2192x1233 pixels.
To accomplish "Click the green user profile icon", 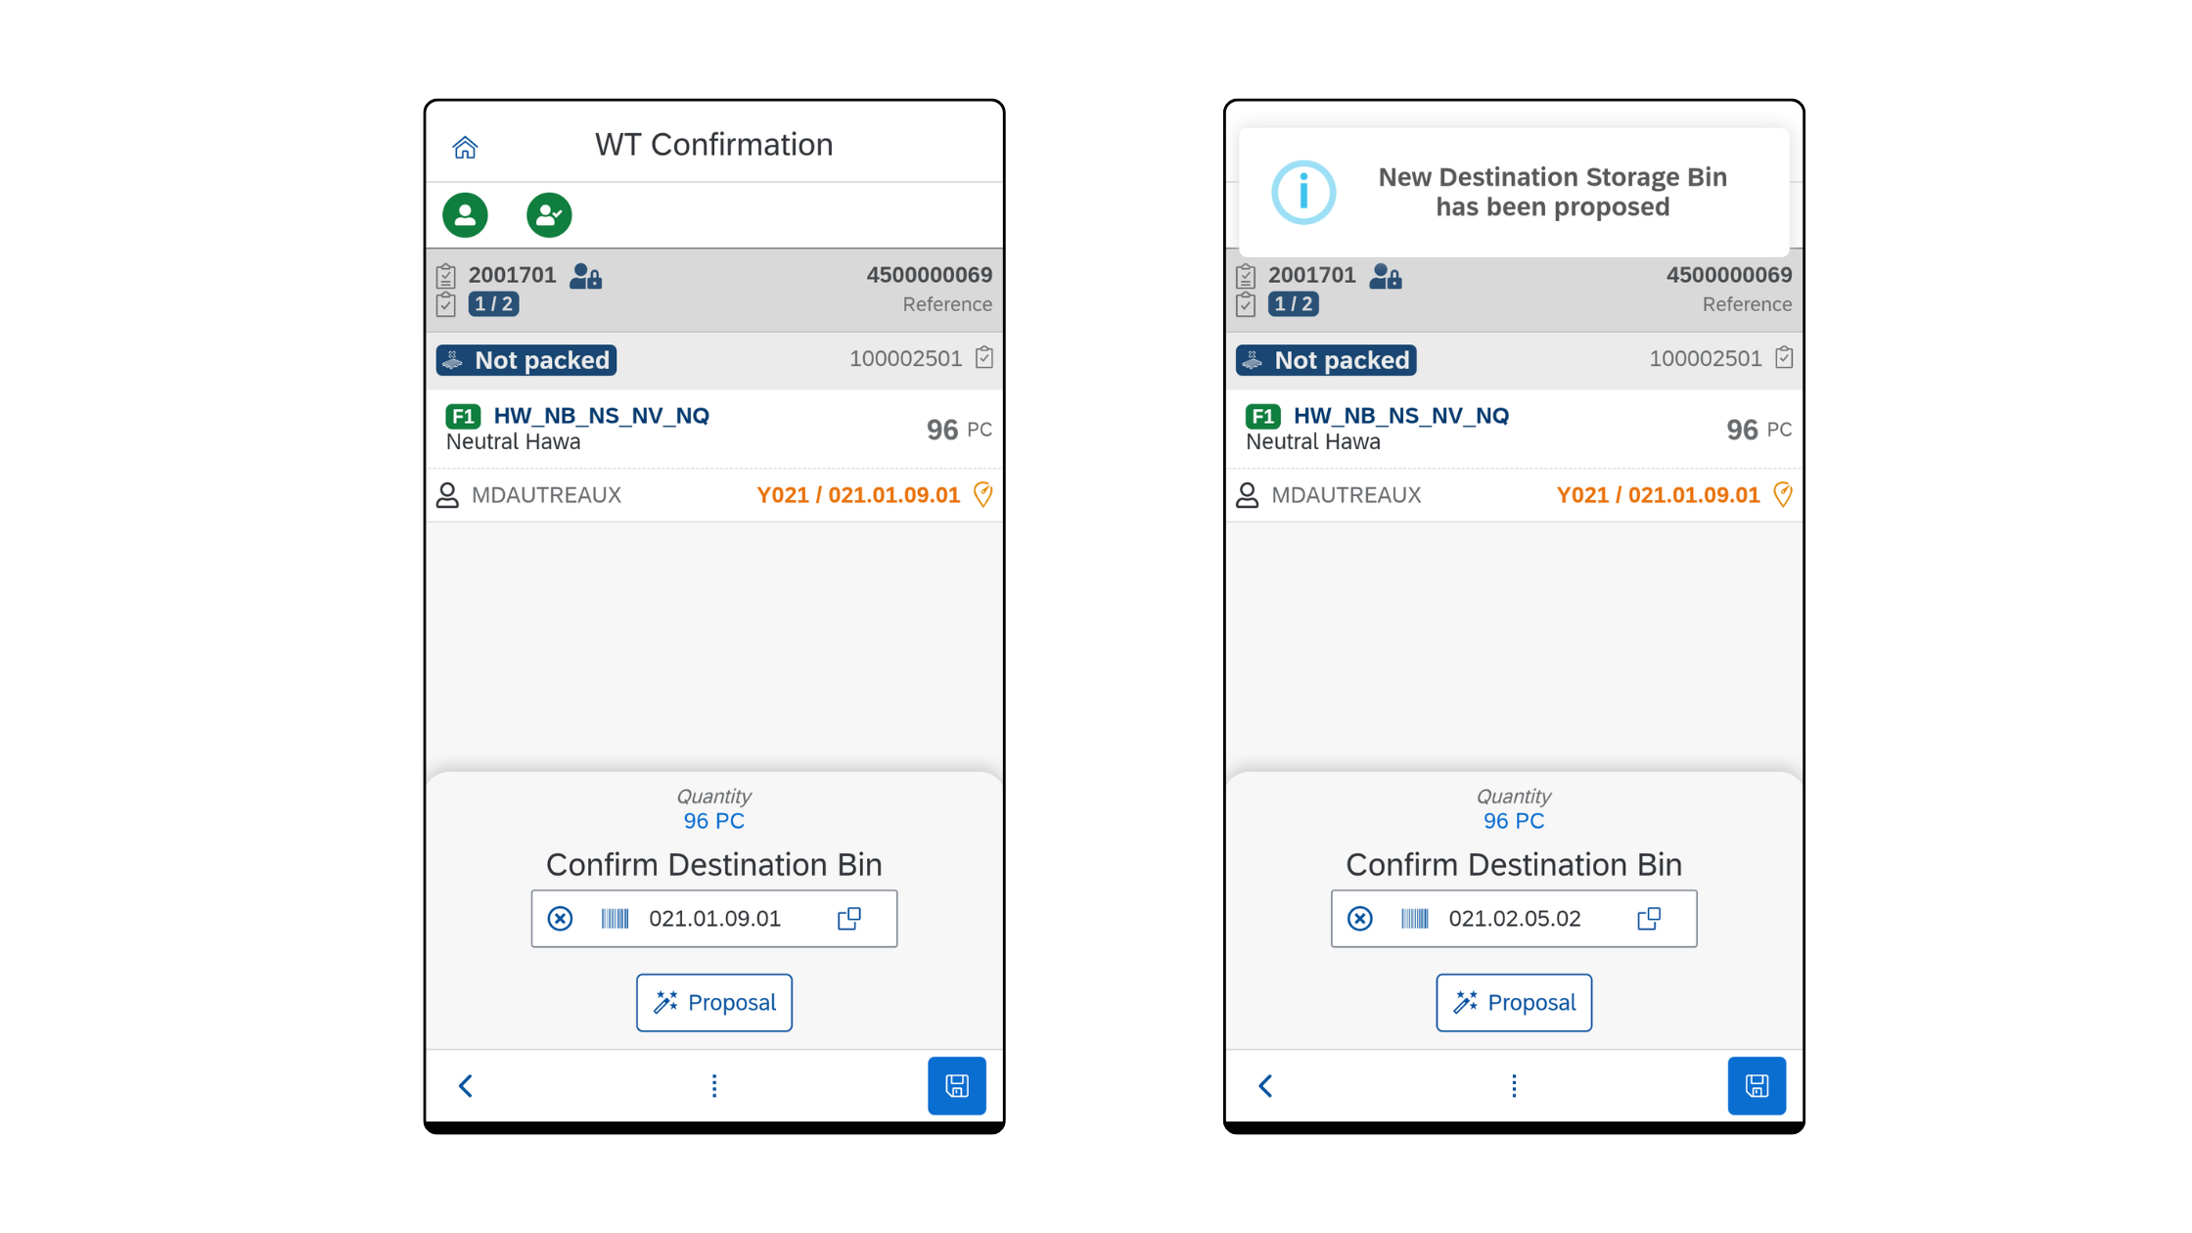I will (465, 214).
